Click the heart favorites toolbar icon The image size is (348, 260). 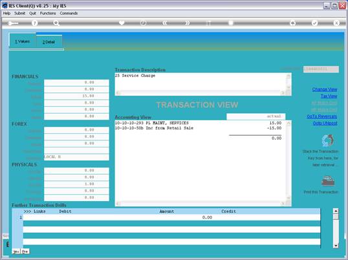122,23
